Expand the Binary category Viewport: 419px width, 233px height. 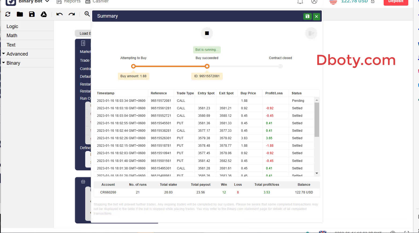click(x=13, y=63)
